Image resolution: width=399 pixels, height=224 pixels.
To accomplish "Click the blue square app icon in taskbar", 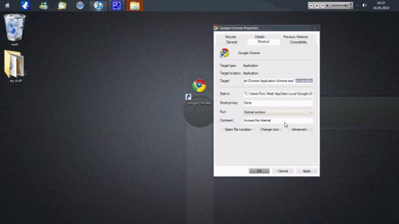I will pyautogui.click(x=116, y=5).
